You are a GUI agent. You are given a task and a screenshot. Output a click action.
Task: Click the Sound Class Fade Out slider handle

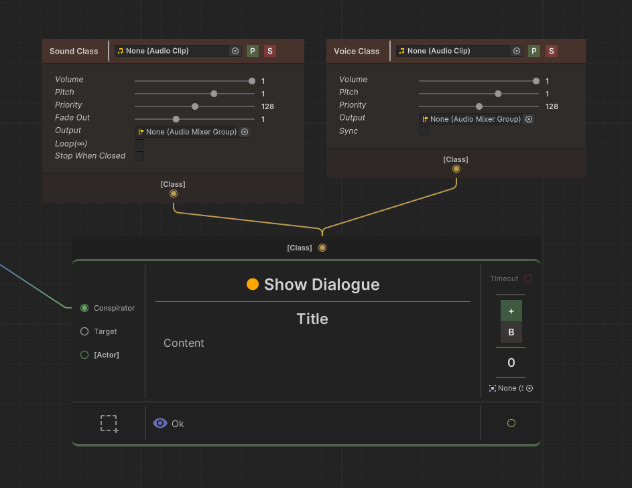click(176, 119)
